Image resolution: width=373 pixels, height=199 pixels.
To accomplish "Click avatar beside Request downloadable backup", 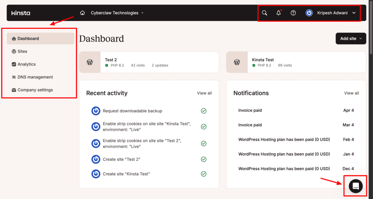I will tap(96, 111).
